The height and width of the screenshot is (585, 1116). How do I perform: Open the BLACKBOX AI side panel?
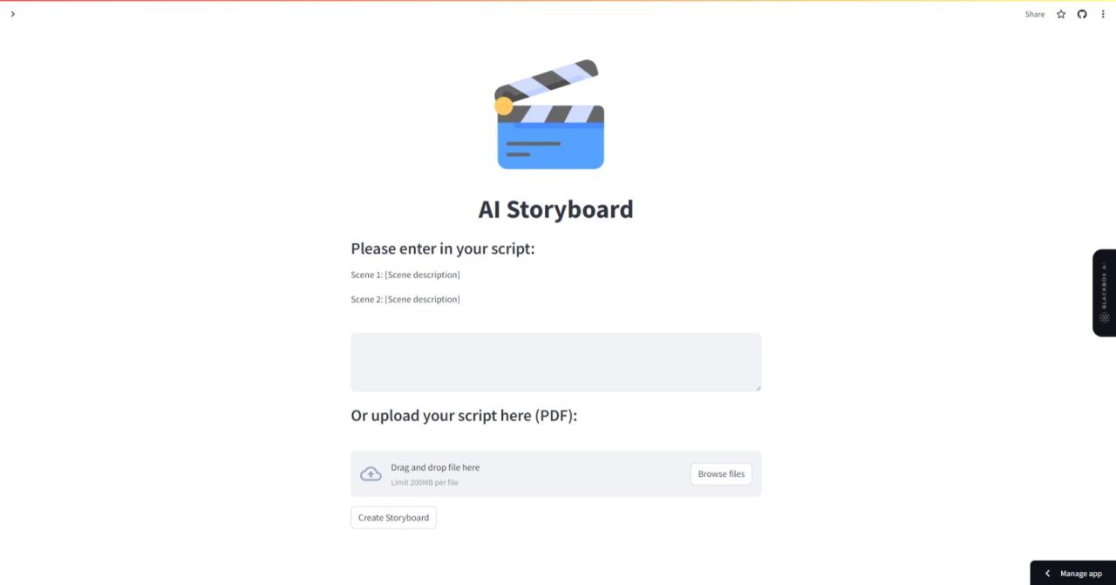[1104, 293]
